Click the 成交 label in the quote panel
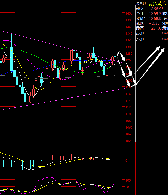168x195 pixels. [140, 9]
